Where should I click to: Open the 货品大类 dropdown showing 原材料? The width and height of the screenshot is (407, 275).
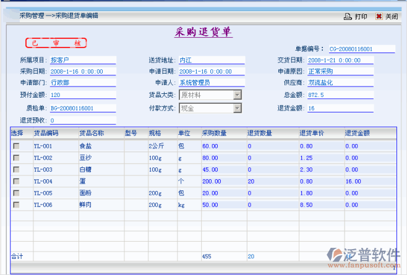pyautogui.click(x=237, y=95)
